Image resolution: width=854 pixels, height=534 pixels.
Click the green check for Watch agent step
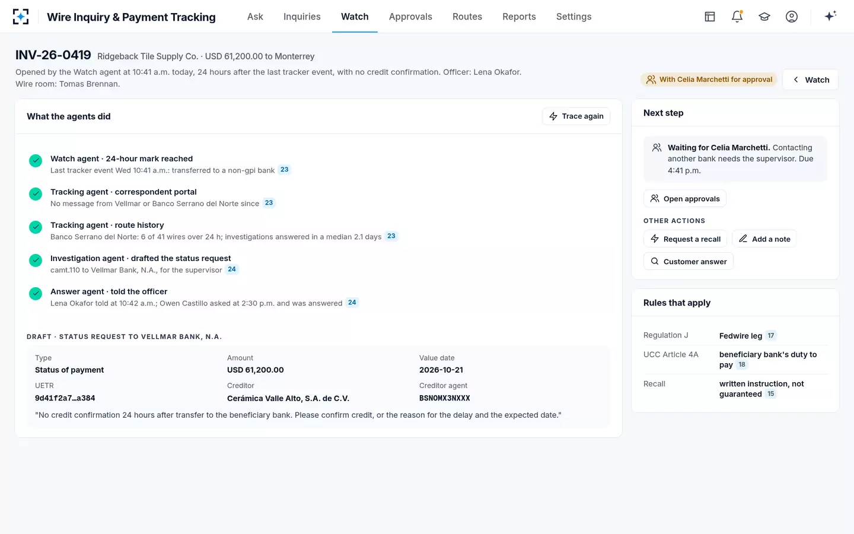(x=36, y=161)
